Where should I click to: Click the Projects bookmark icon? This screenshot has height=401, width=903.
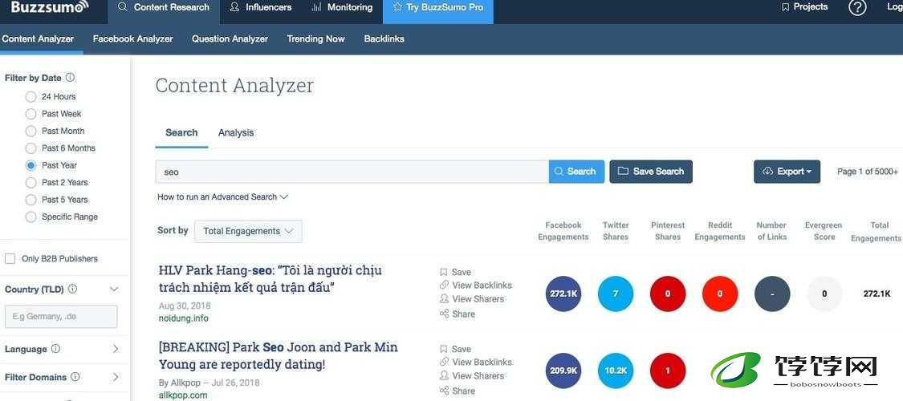click(x=785, y=7)
